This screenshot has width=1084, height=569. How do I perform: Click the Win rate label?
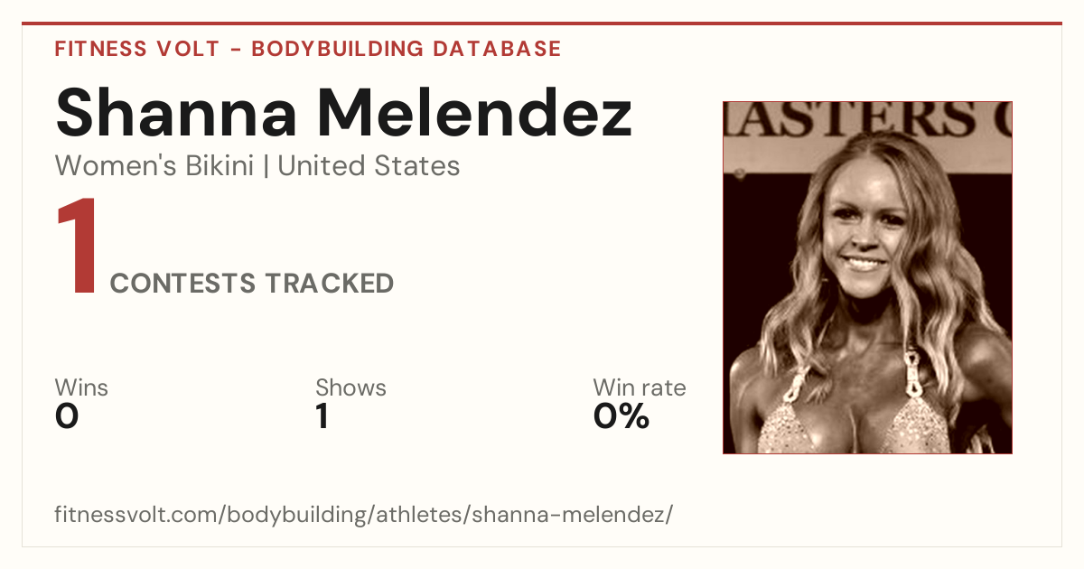(x=639, y=388)
